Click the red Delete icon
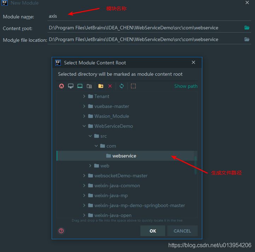The image size is (255, 252). (x=110, y=86)
